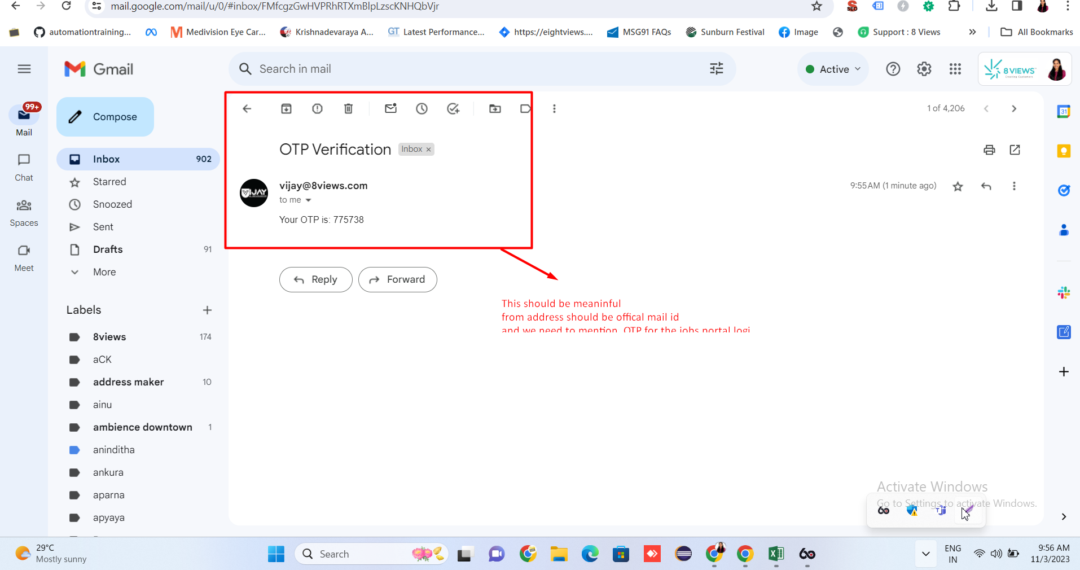
Task: Go to the Starred folder
Action: [x=109, y=182]
